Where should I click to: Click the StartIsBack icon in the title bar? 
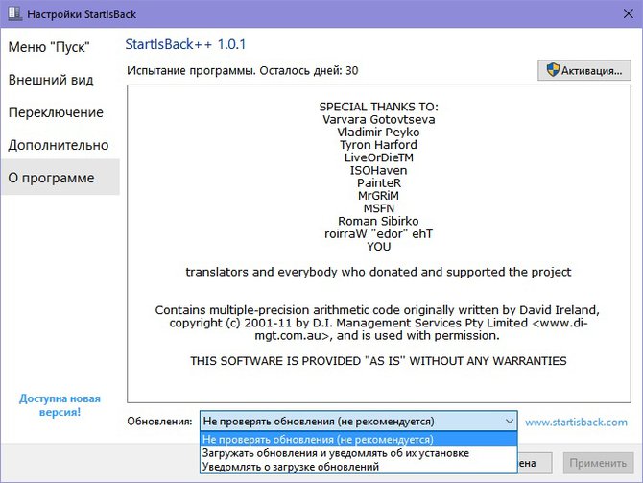16,13
